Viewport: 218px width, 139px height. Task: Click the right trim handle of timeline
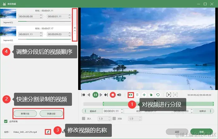pos(213,104)
